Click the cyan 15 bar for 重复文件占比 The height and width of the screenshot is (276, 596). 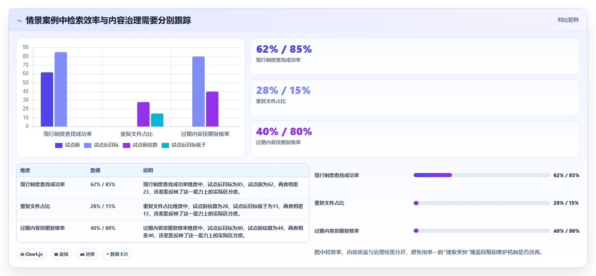coord(157,120)
